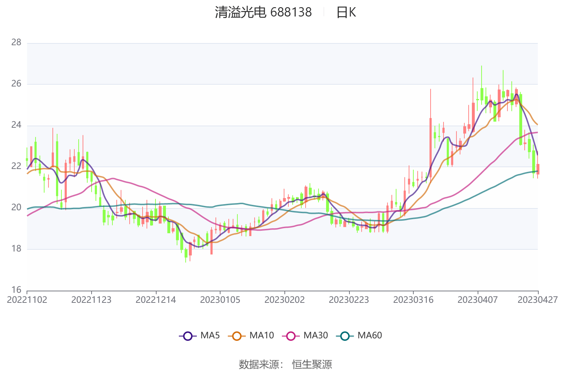The height and width of the screenshot is (371, 571).
Task: Click the 日K label in title
Action: (x=346, y=12)
